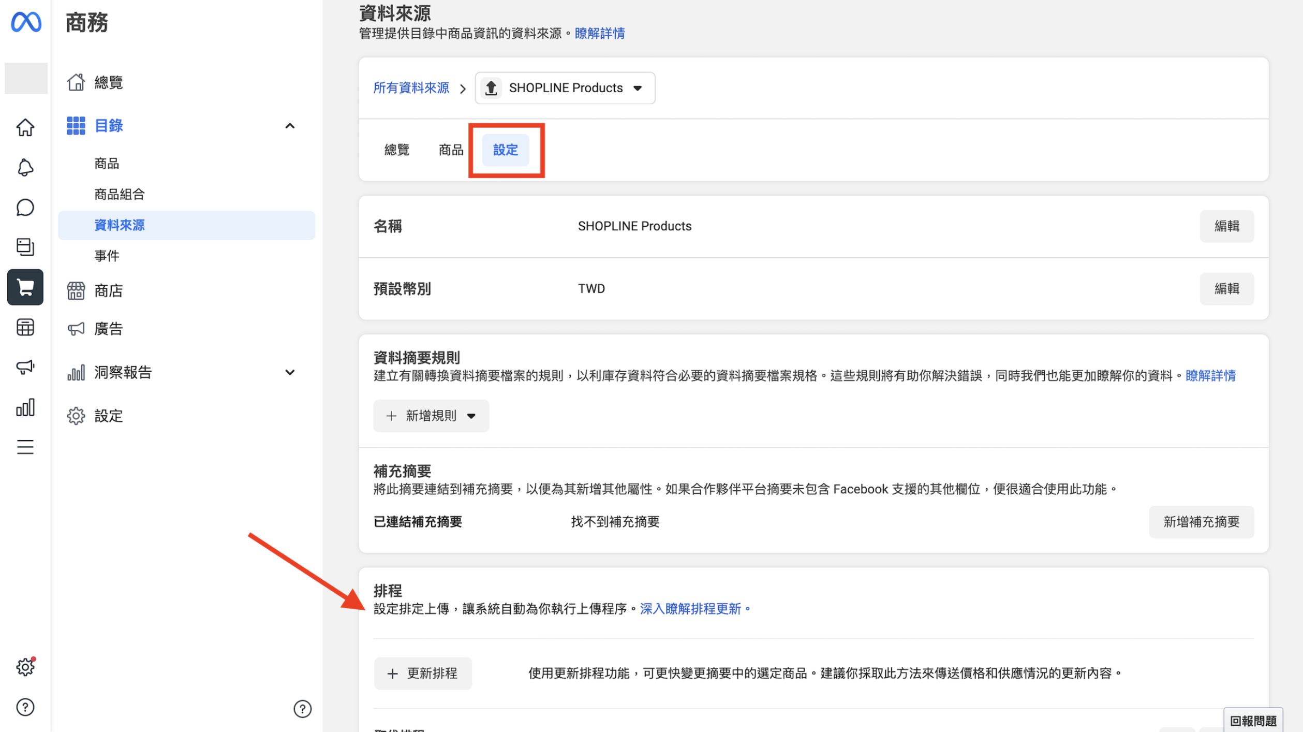Go to 所有資料來源 breadcrumb link
The width and height of the screenshot is (1303, 732).
click(x=411, y=88)
